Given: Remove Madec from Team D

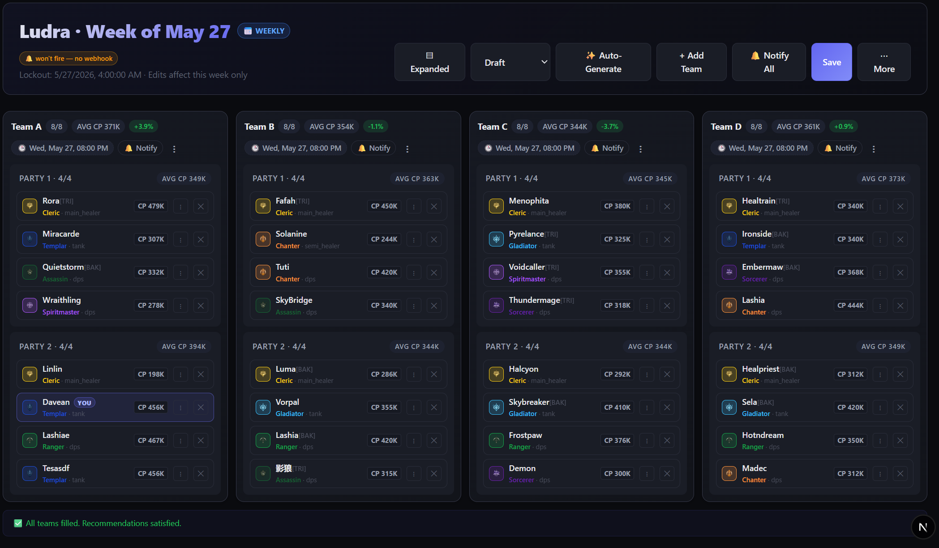Looking at the screenshot, I should point(900,474).
